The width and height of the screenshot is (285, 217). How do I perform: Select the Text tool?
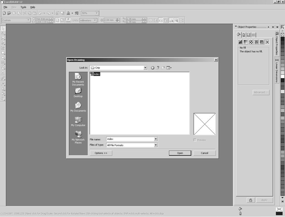pos(3,73)
